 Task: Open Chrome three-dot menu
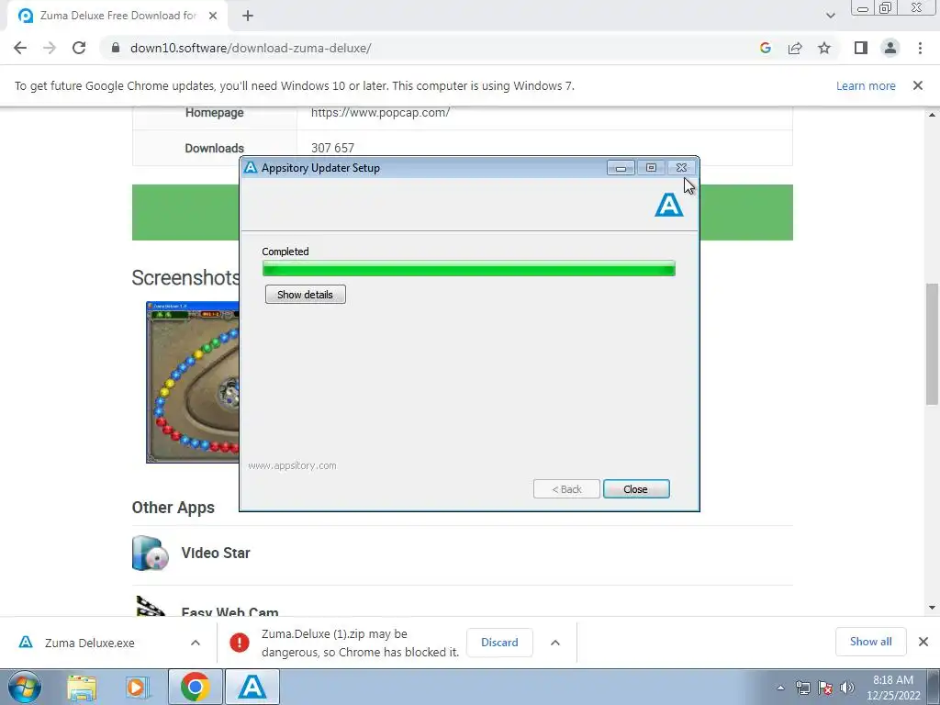point(920,48)
